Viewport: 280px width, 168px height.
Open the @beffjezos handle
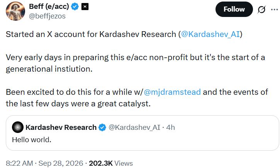47,16
